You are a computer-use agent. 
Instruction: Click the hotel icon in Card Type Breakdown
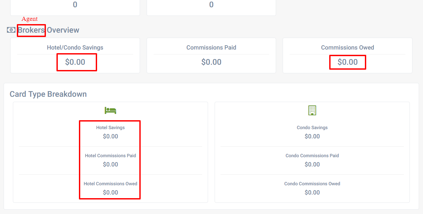pyautogui.click(x=110, y=110)
